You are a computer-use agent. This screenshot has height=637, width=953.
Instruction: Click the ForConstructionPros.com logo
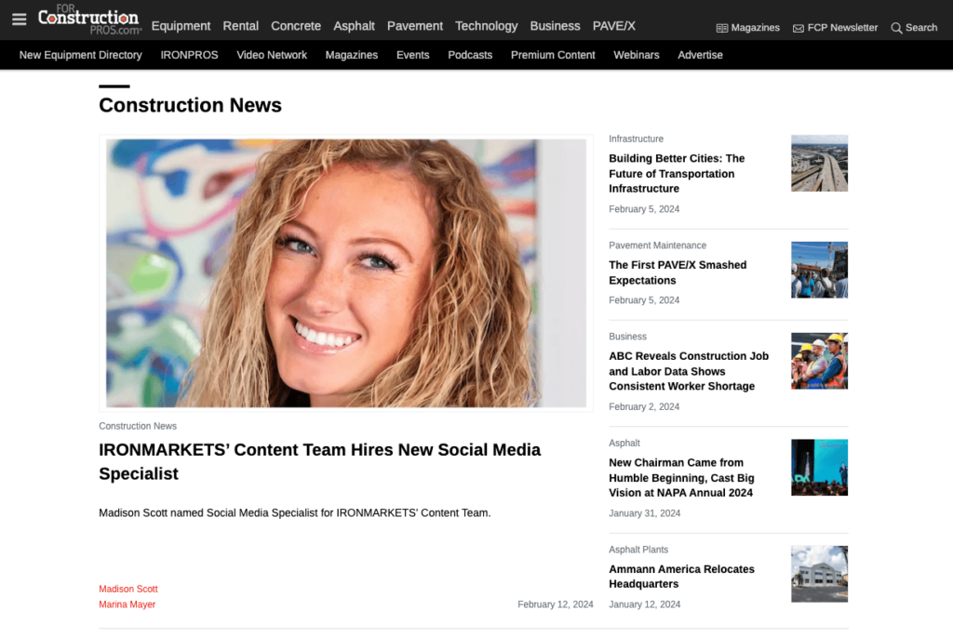[x=89, y=19]
